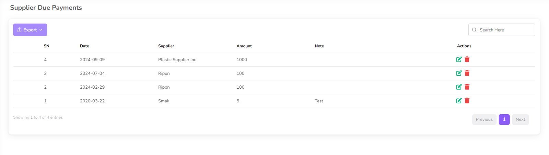Delete the 2024-02-29 Ripon payment
The height and width of the screenshot is (155, 549).
tap(467, 87)
